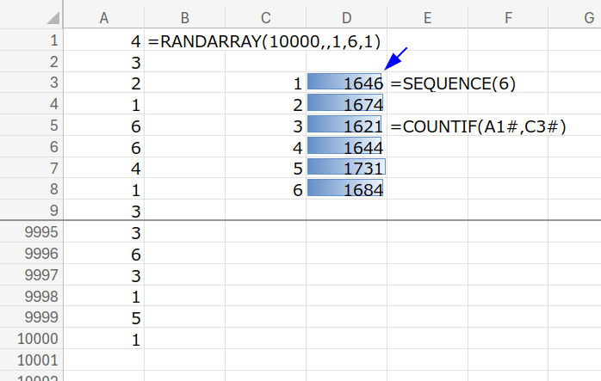Select cell C3 containing sequence value 1

[265, 83]
